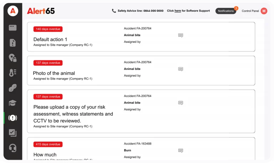Click the plaster bandage sidebar icon

(x=13, y=88)
